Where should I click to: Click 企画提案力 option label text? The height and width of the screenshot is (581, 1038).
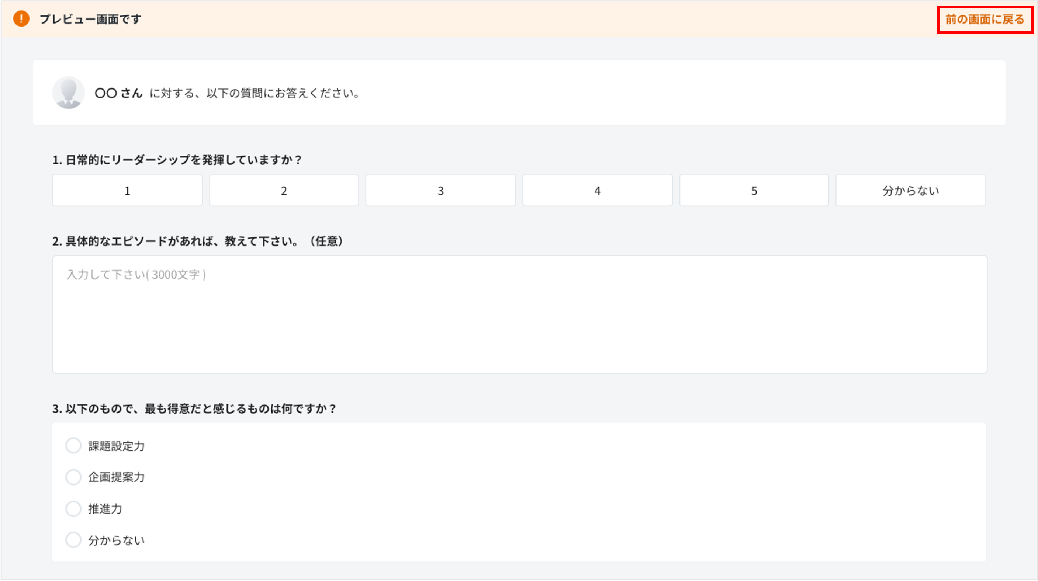[117, 477]
